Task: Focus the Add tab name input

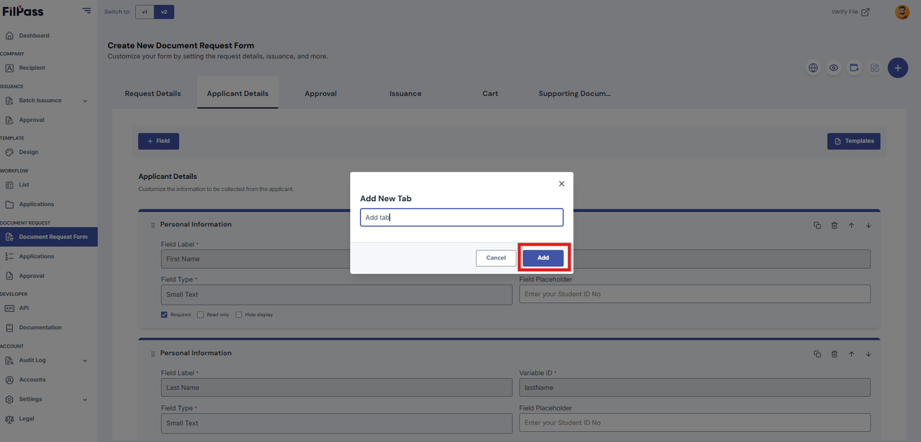Action: [x=461, y=217]
